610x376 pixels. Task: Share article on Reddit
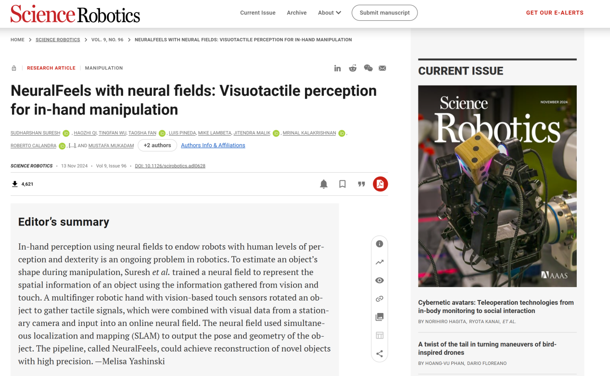coord(353,68)
